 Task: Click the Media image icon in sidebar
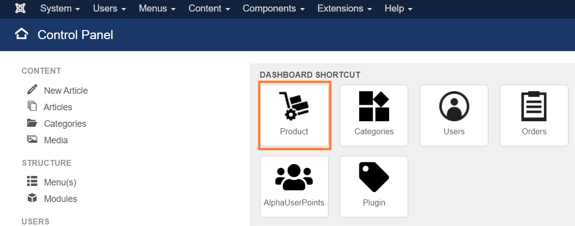32,139
